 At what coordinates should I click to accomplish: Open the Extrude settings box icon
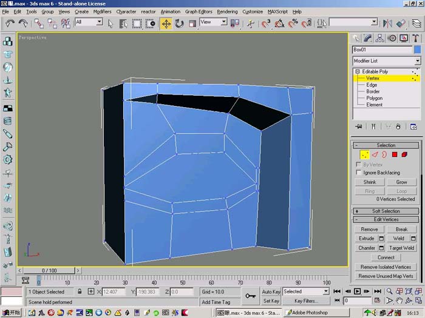click(x=381, y=238)
